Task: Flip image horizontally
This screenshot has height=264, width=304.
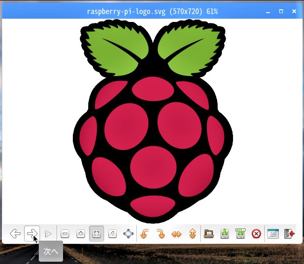Action: click(x=177, y=234)
